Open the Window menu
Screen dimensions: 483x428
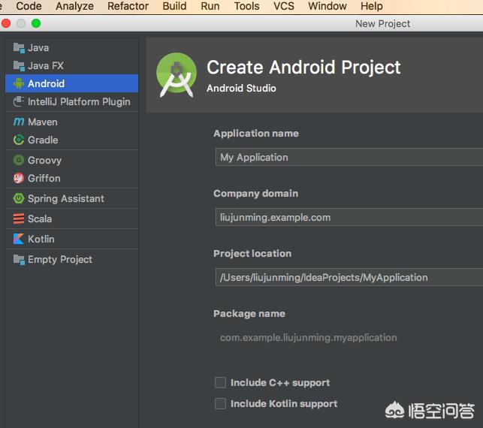328,6
